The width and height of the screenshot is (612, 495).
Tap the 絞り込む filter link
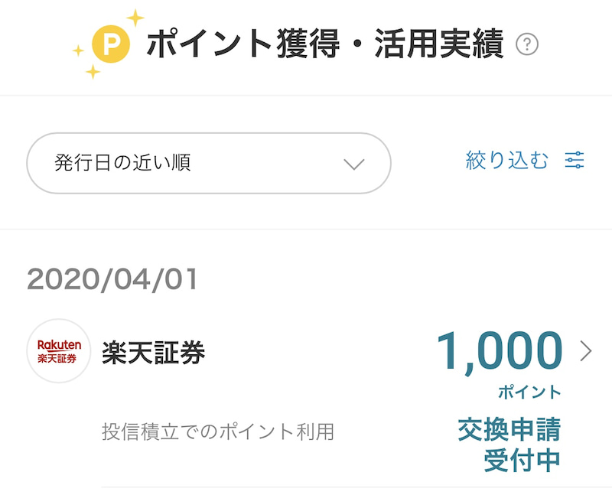pos(507,161)
